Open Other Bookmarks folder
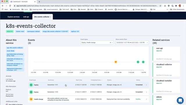This screenshot has width=186, height=105. tap(177, 9)
